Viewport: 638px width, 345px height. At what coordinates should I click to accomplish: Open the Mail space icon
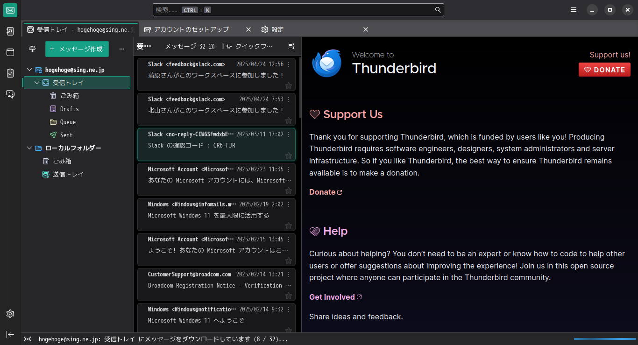point(10,10)
